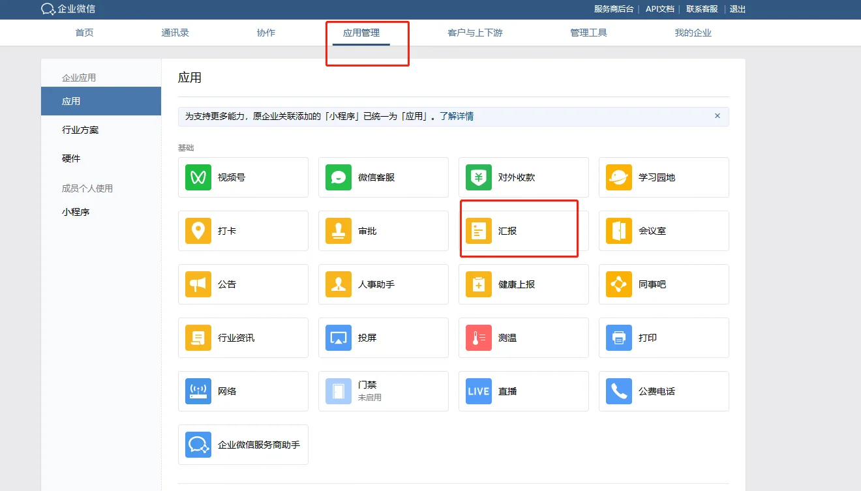Viewport: 861px width, 491px height.
Task: Click the 门禁 door access icon
Action: (339, 391)
